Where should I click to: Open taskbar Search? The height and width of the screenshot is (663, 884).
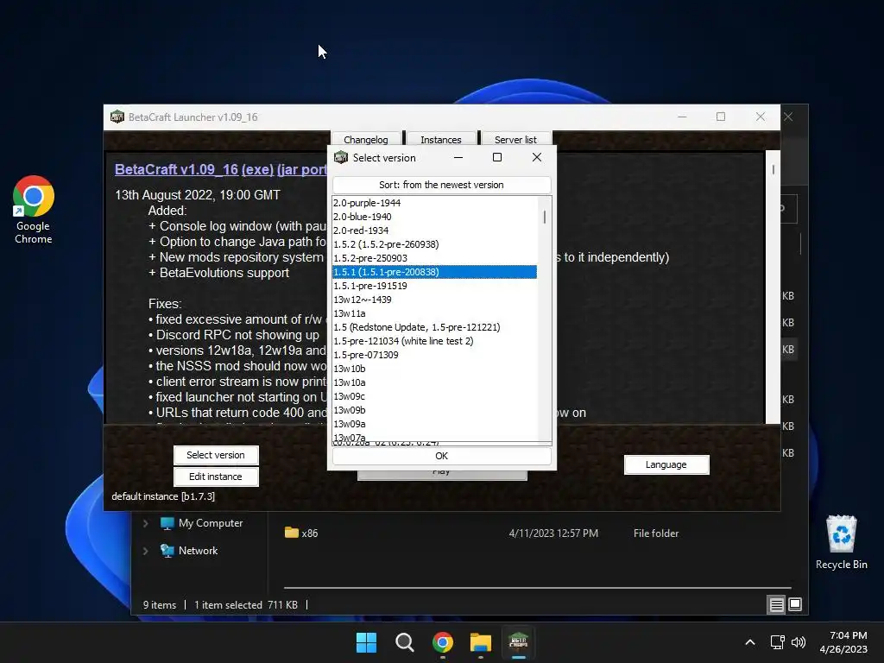(404, 642)
